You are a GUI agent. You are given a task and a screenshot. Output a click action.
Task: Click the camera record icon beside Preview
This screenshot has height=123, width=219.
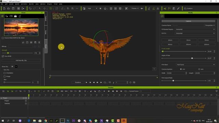pos(142,9)
